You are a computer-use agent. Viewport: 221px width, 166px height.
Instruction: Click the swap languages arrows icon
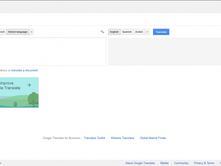tap(102, 32)
